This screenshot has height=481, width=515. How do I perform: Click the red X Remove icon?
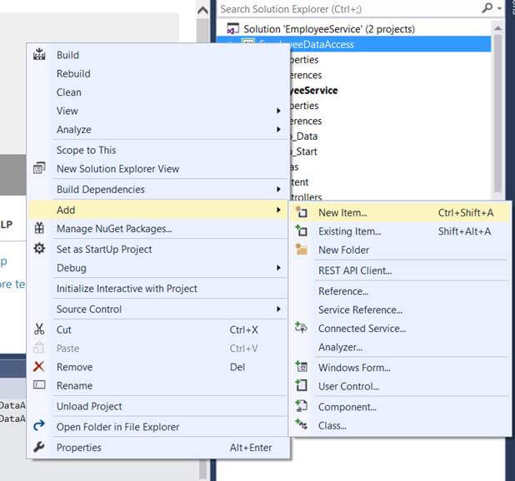tap(39, 367)
